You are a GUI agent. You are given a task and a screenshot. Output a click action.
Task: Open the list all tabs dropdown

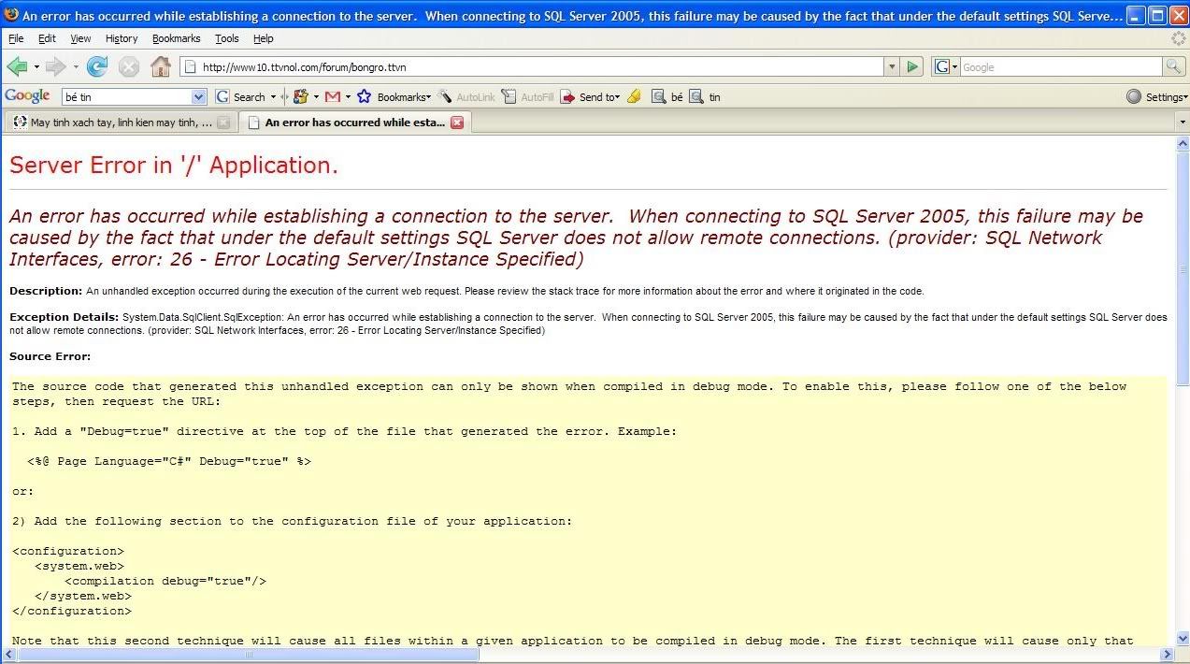[1182, 123]
